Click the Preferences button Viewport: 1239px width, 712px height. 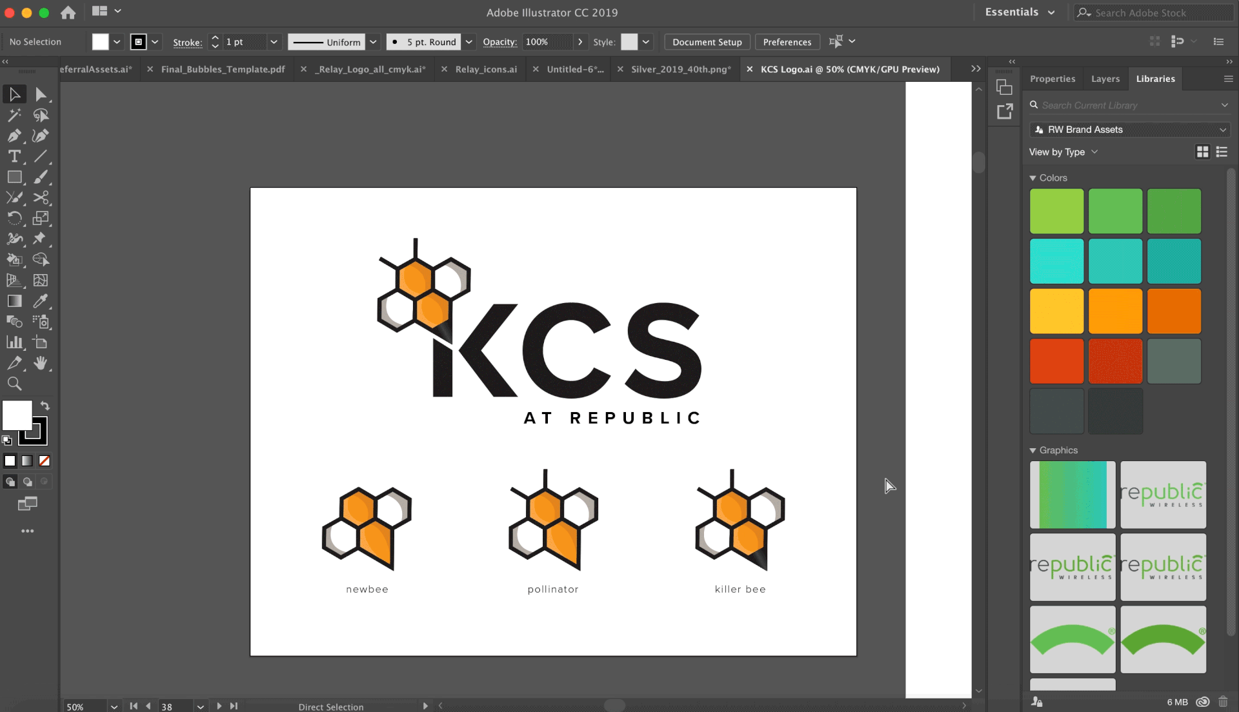click(787, 42)
